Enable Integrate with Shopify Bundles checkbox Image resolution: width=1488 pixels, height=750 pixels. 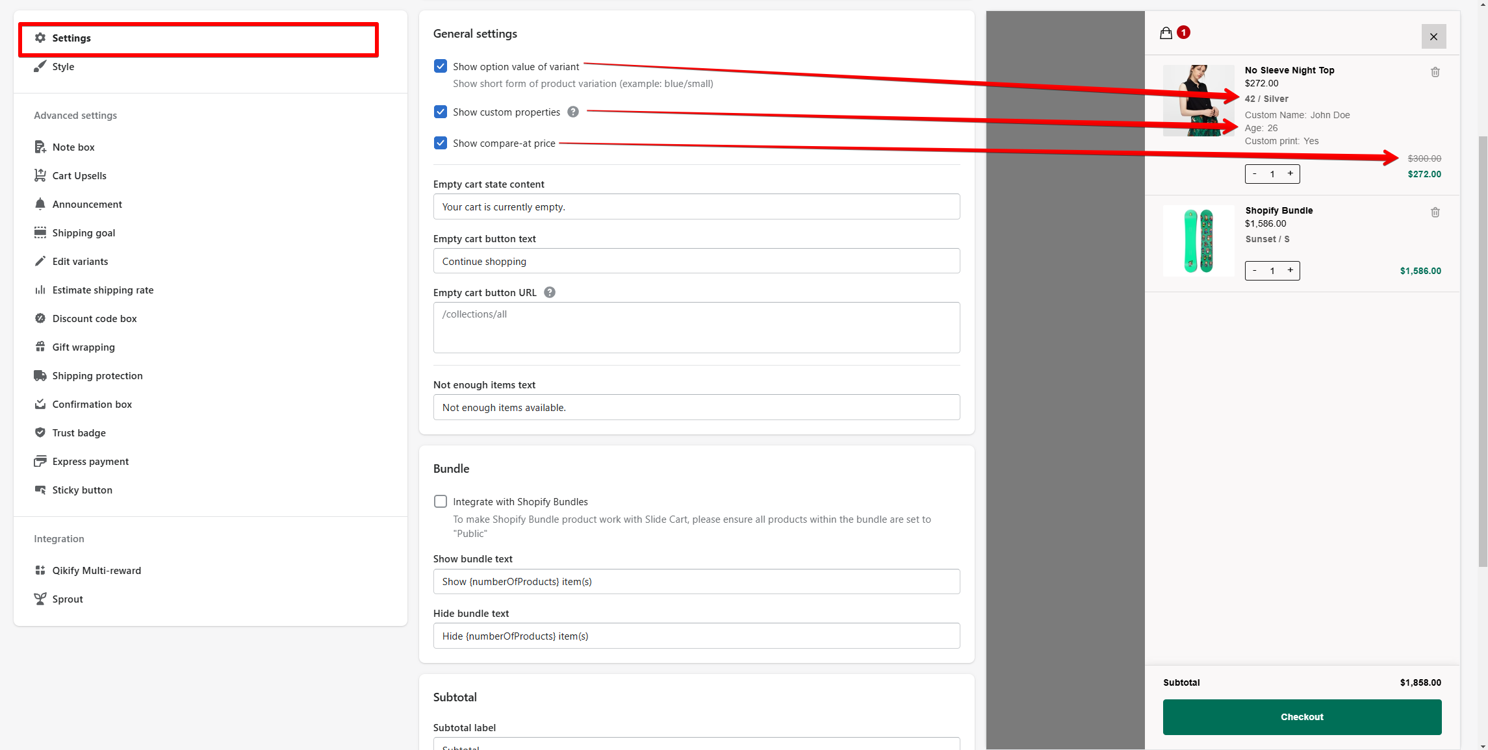[x=441, y=501]
